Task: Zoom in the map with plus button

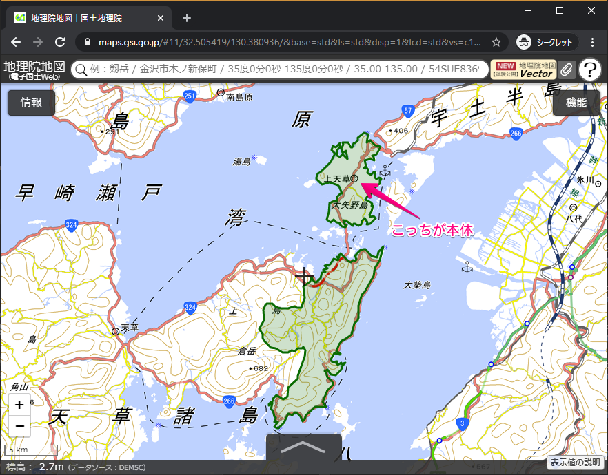Action: [x=19, y=405]
